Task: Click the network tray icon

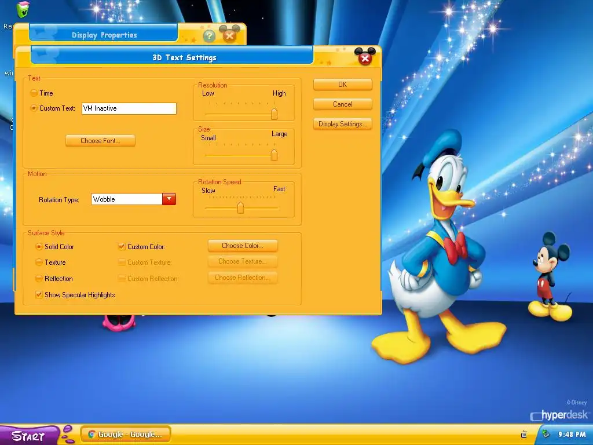Action: [545, 434]
